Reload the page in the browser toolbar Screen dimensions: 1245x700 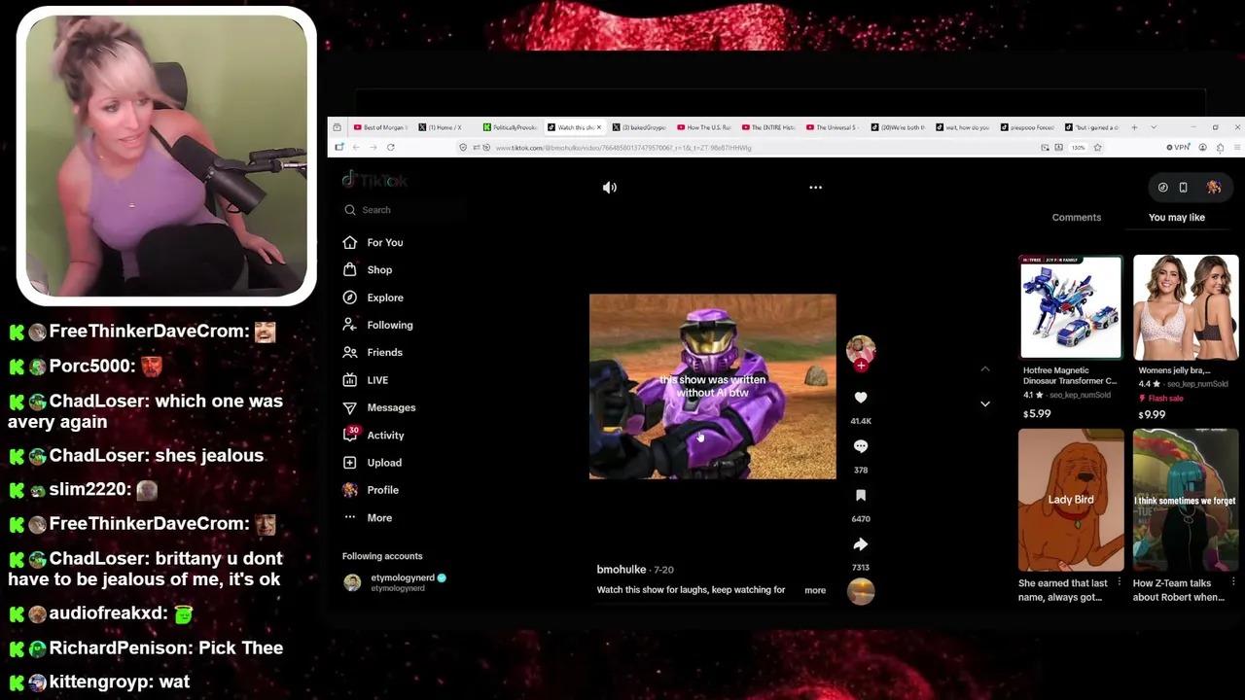point(390,148)
